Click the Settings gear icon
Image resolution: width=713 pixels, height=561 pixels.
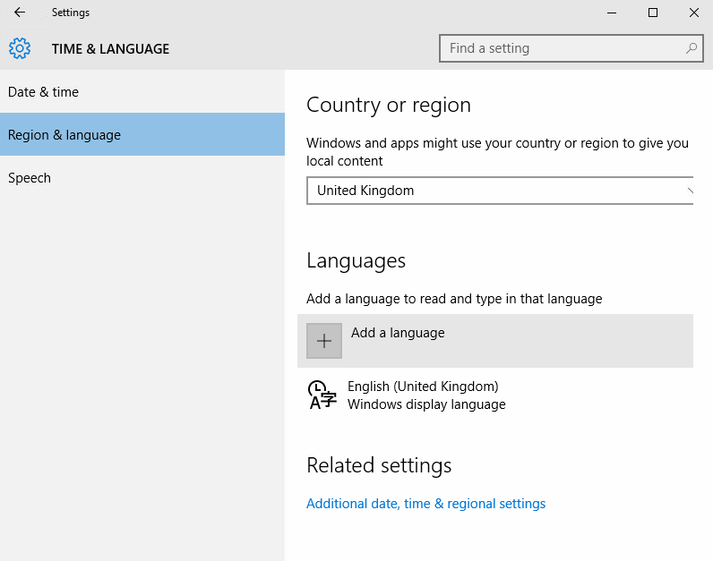(x=20, y=48)
